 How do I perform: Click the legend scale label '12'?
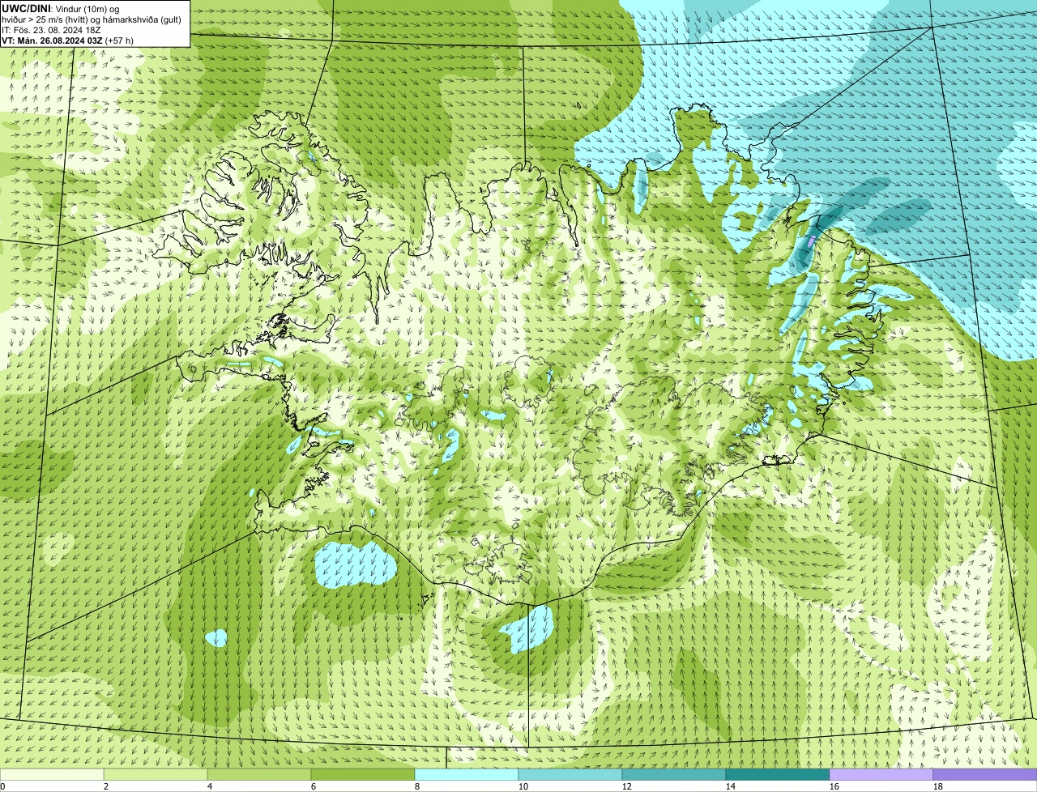click(x=627, y=786)
